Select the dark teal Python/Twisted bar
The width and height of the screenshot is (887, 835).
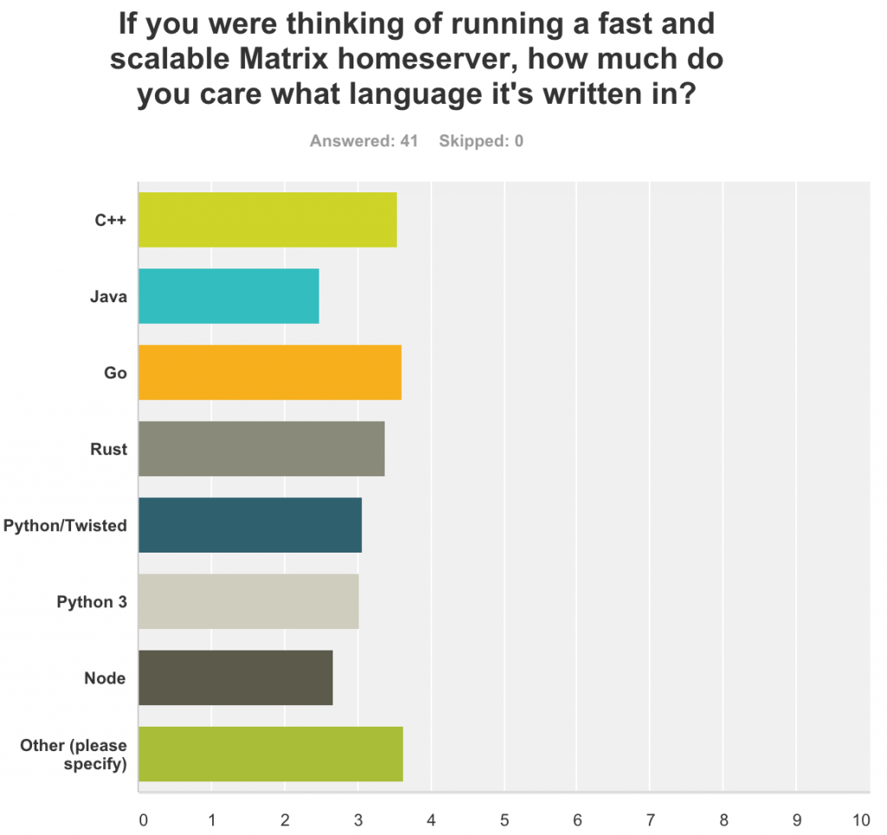point(249,525)
